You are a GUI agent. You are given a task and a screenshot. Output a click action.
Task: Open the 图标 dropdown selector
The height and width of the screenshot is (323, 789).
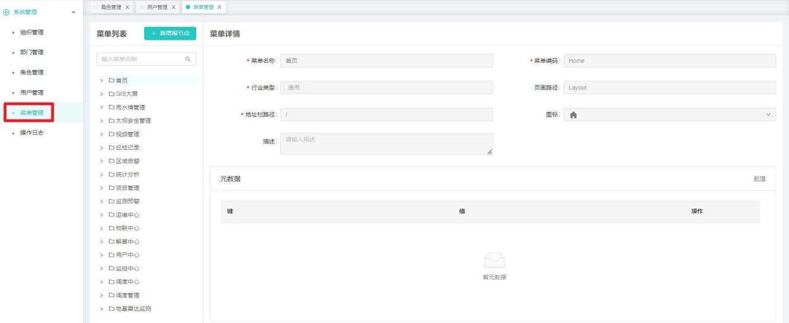point(769,114)
